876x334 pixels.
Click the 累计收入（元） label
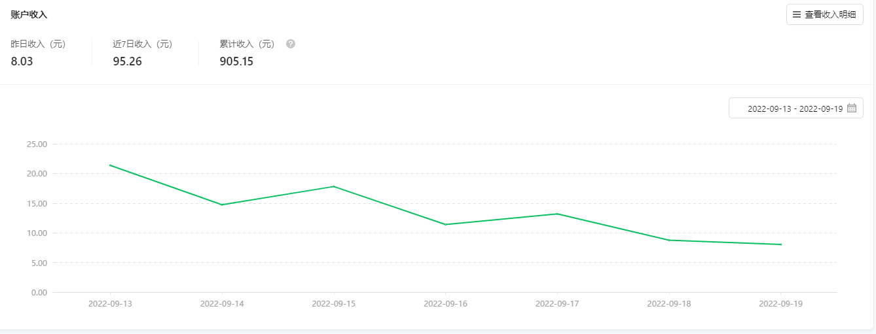[x=247, y=44]
